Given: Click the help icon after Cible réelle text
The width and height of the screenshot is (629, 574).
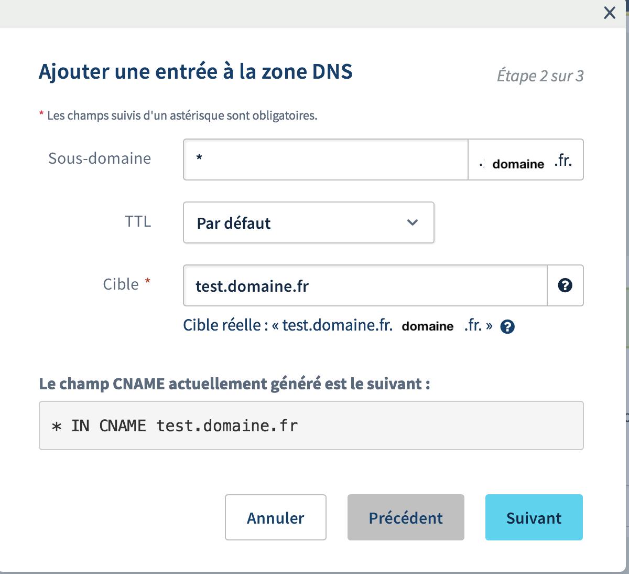Looking at the screenshot, I should pyautogui.click(x=507, y=327).
